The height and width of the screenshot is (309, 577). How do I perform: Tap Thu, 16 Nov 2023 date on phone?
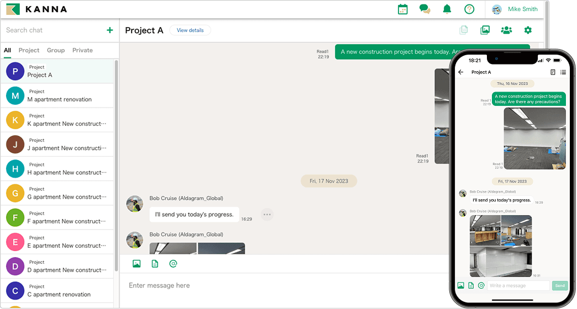512,83
